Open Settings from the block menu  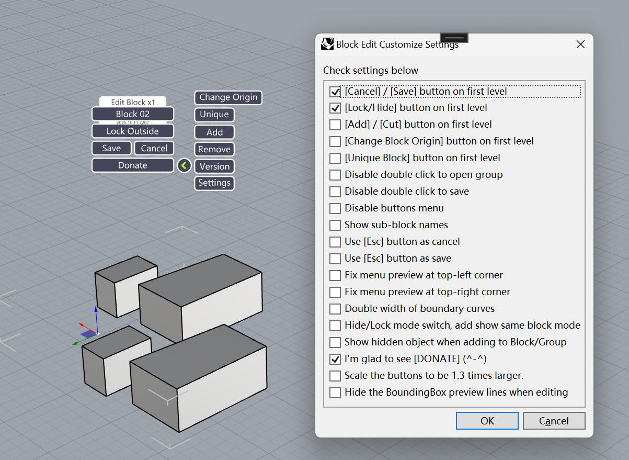point(214,183)
